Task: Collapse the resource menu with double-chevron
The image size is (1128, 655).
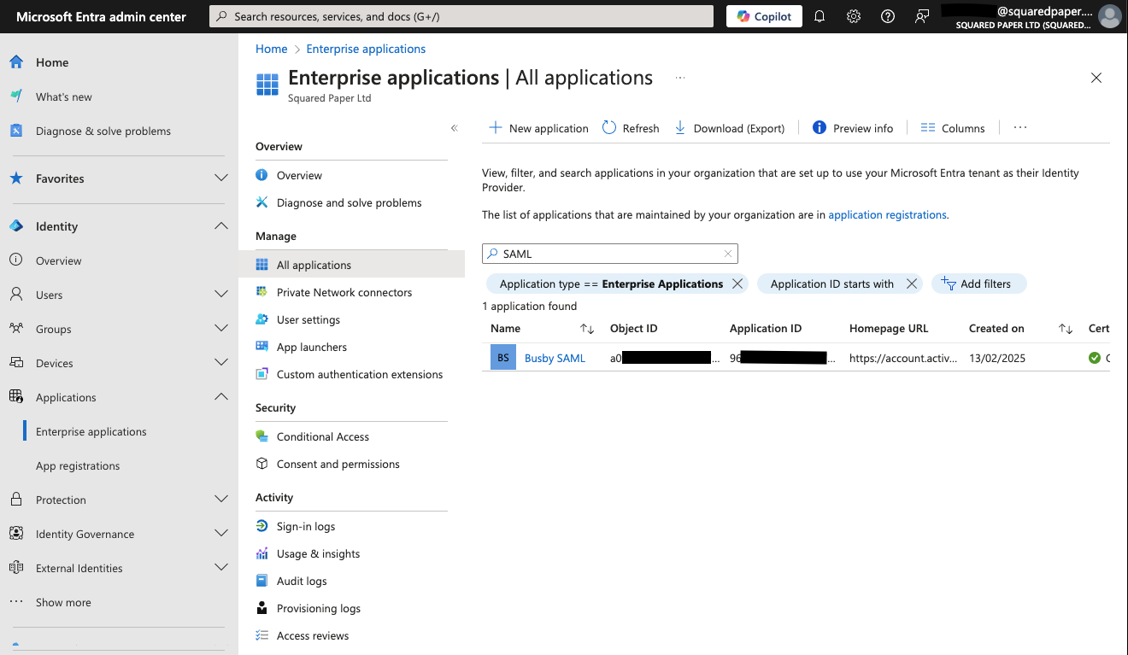Action: click(x=454, y=128)
